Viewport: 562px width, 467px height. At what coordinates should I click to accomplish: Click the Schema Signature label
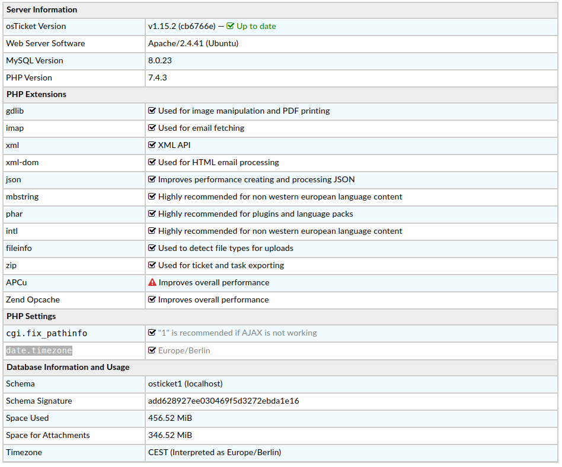[39, 401]
